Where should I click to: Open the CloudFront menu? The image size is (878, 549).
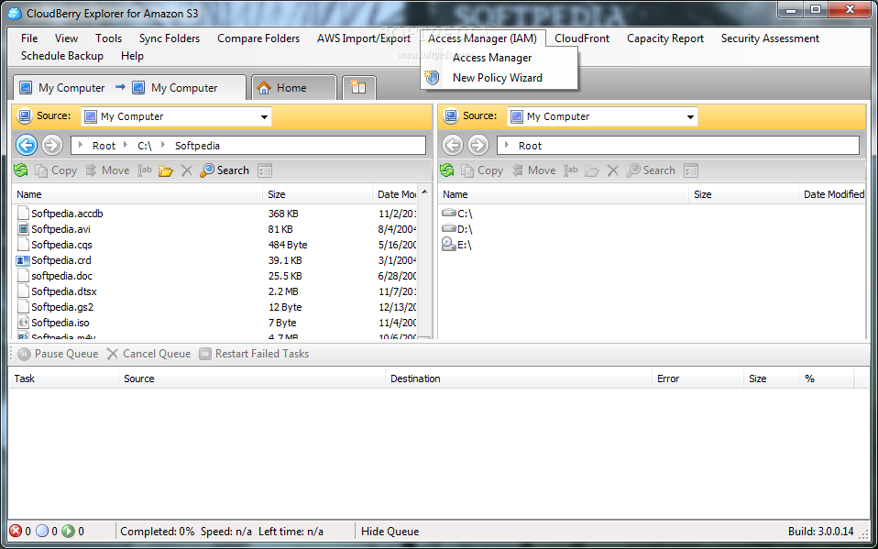[x=582, y=38]
